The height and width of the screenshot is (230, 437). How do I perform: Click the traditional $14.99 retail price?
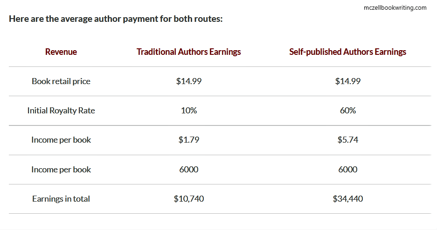pos(189,81)
